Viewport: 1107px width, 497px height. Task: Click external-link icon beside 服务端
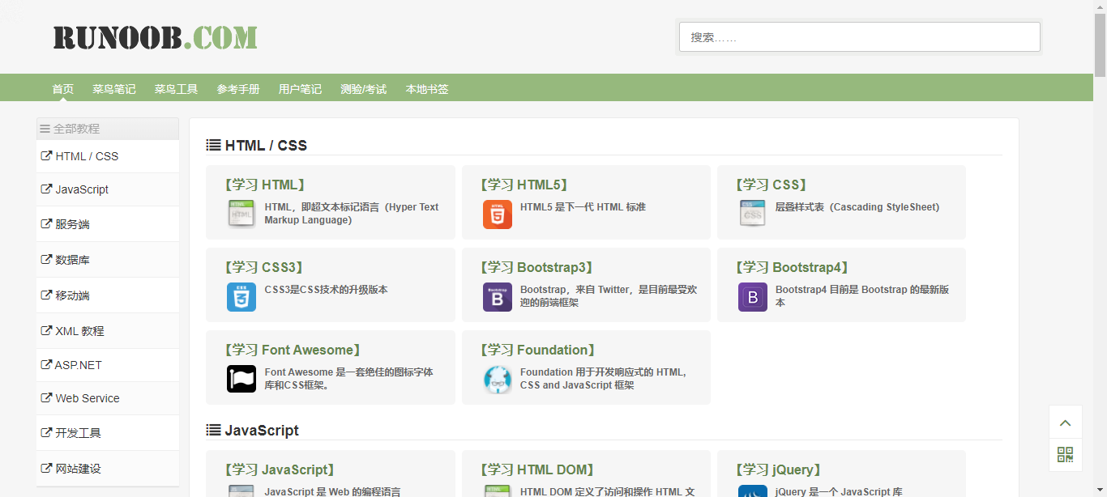pyautogui.click(x=46, y=224)
